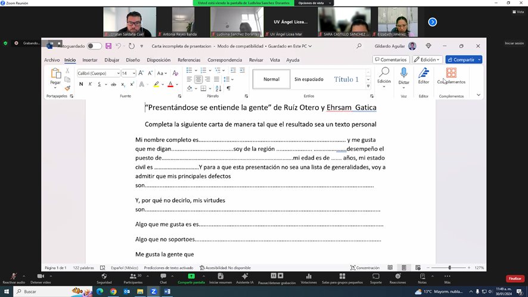Toggle Detener video camera in Zoom
This screenshot has width=528, height=297.
(41, 277)
